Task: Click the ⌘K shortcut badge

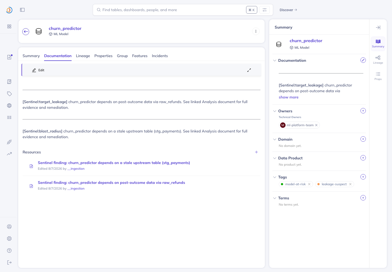Action: click(252, 10)
